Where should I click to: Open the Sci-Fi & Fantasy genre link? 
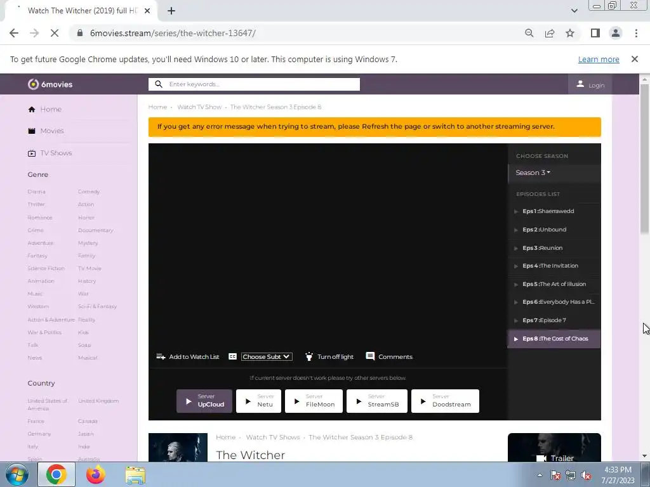(97, 306)
